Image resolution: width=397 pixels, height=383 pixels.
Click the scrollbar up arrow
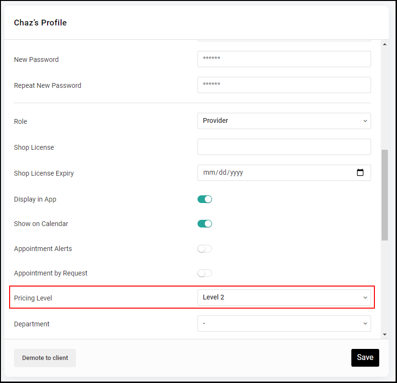coord(385,44)
